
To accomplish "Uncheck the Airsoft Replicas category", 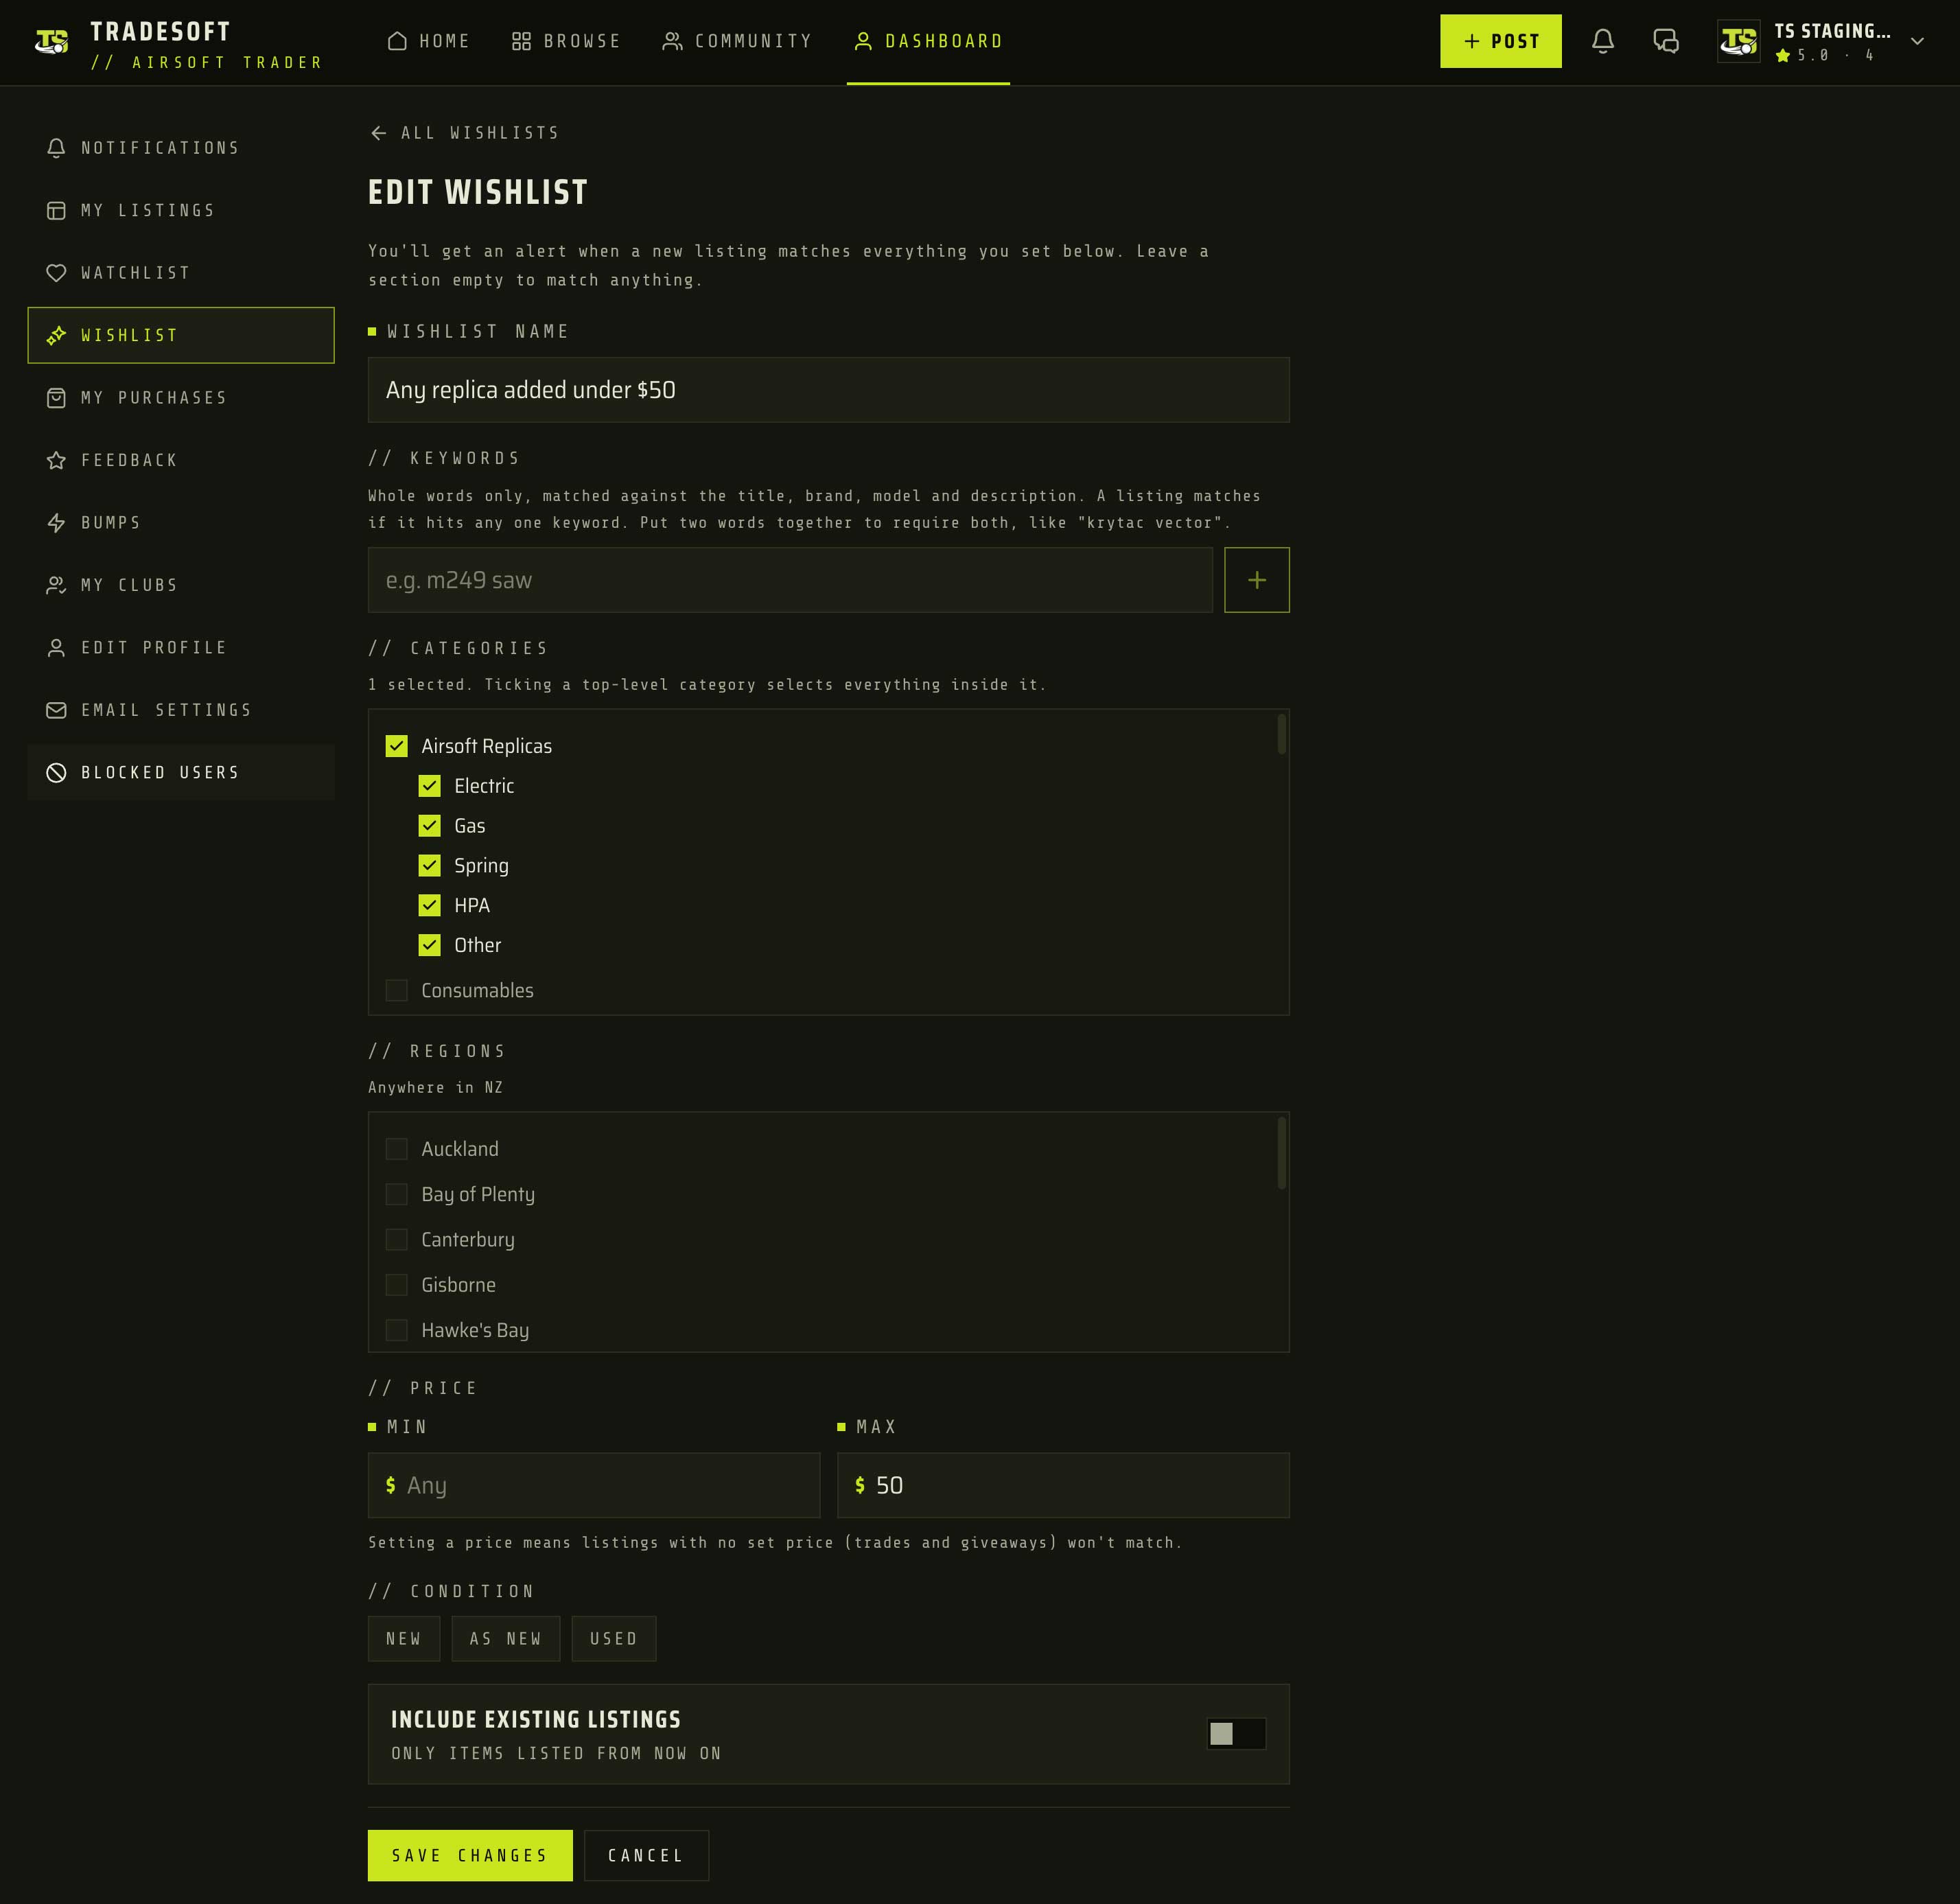I will (397, 746).
